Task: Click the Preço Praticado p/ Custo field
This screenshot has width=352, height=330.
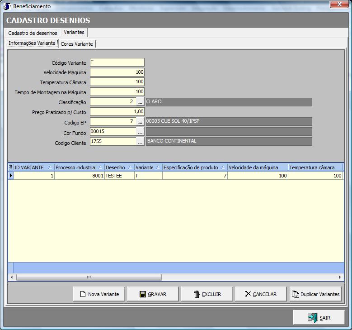Action: coord(117,112)
